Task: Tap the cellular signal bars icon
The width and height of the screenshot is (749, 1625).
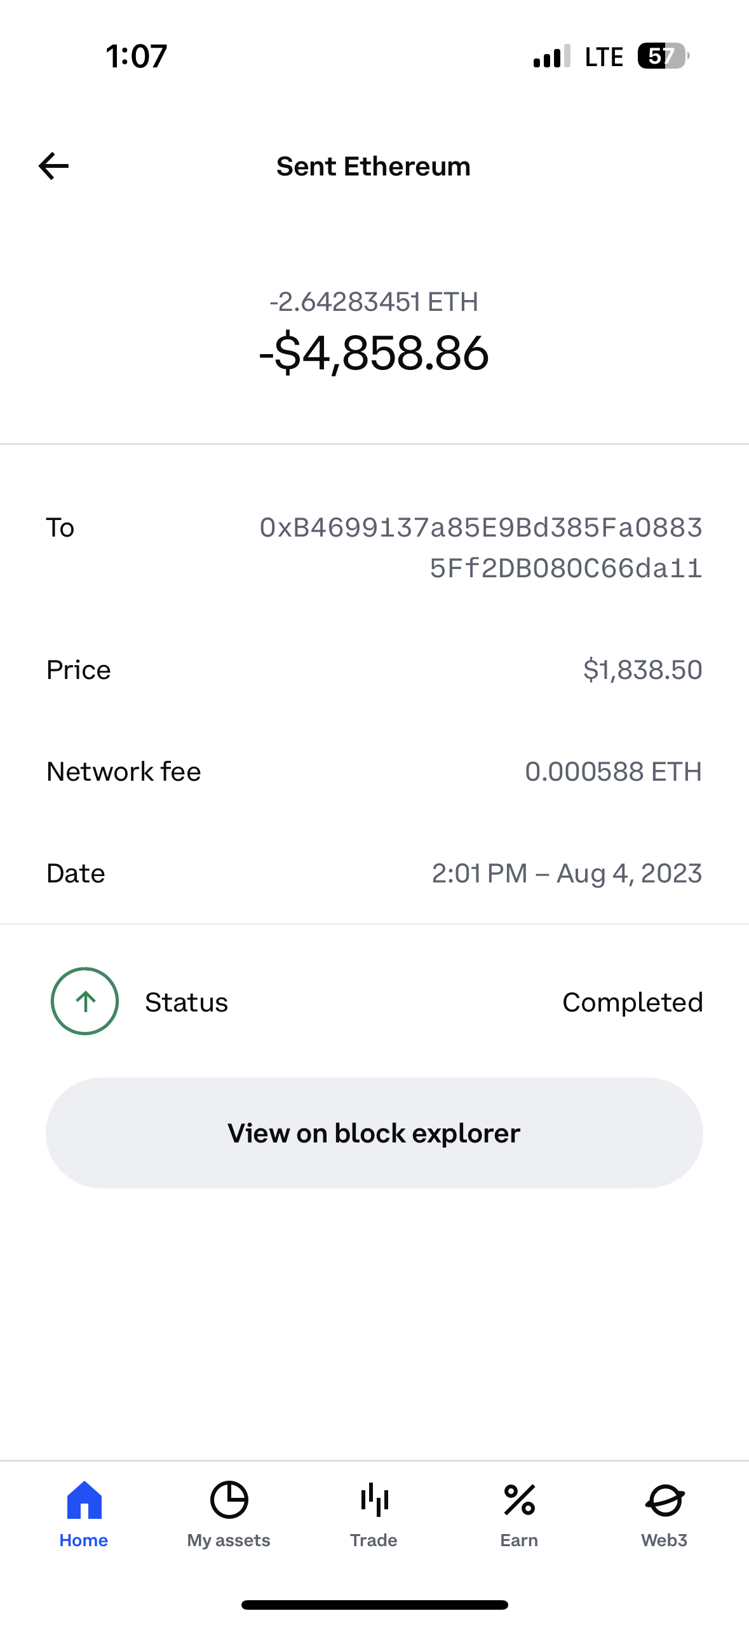Action: pos(551,57)
